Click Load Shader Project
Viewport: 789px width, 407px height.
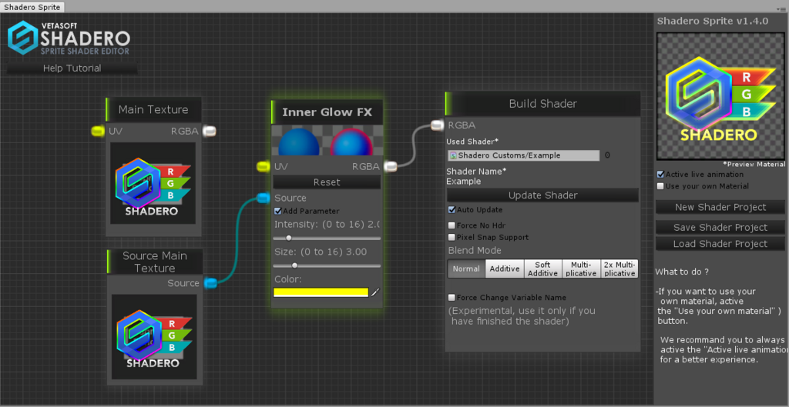point(720,244)
